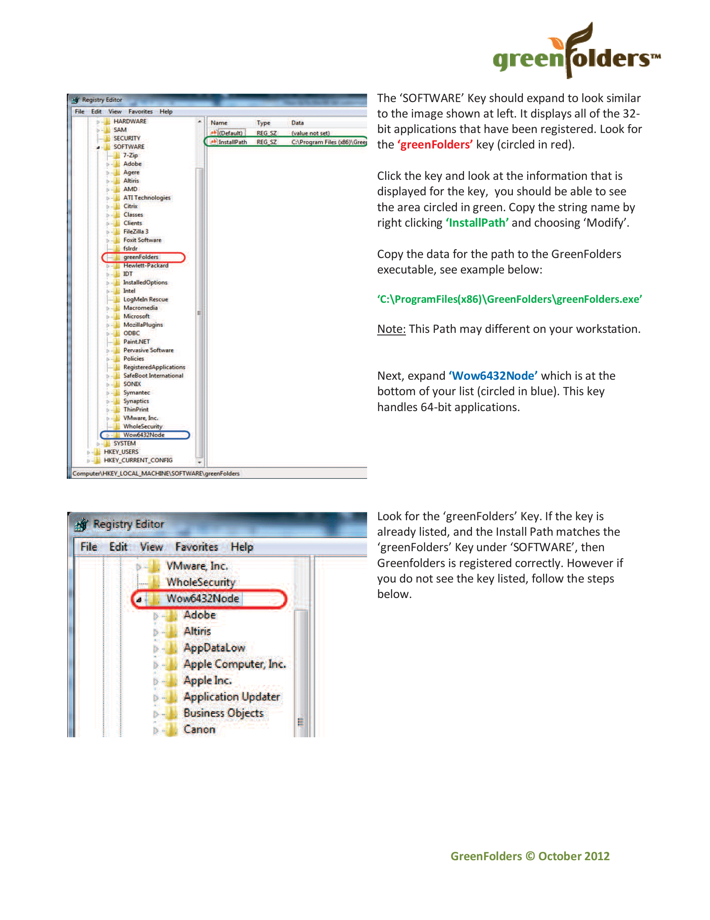Click the Business Objects folder icon
Image resolution: width=710 pixels, height=920 pixels.
[x=171, y=713]
